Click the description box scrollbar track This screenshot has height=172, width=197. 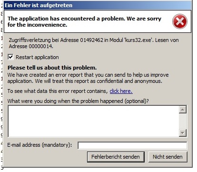pyautogui.click(x=183, y=121)
